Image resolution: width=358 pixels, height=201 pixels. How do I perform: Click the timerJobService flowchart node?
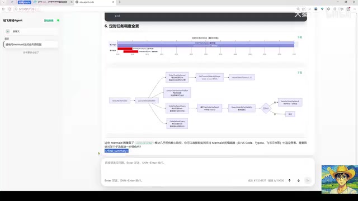point(120,100)
